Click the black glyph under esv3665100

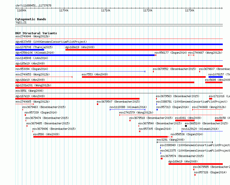point(186,126)
